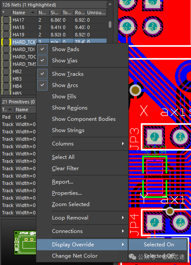Select the Pad U5-6 primitive row
191x265 pixels.
tap(19, 117)
